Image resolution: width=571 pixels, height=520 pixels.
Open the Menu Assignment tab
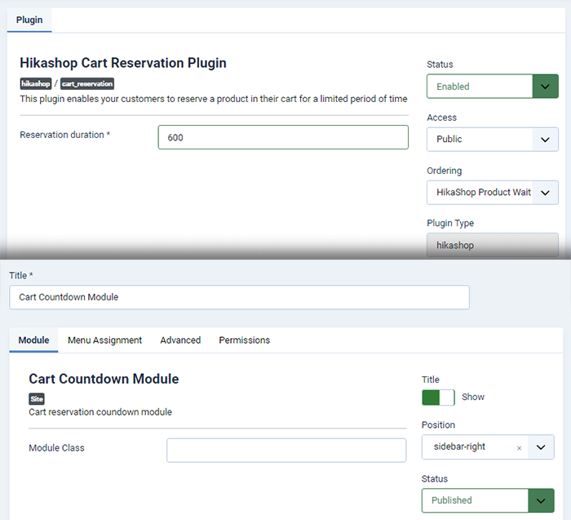105,340
